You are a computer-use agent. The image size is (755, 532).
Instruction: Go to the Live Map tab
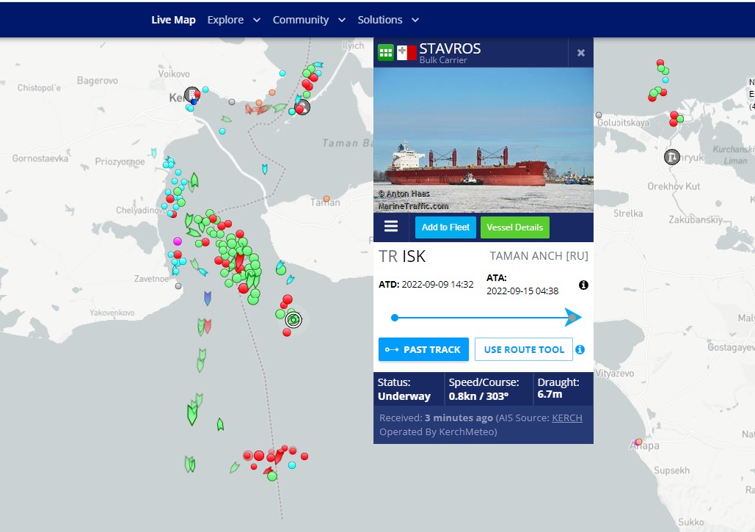pos(173,20)
